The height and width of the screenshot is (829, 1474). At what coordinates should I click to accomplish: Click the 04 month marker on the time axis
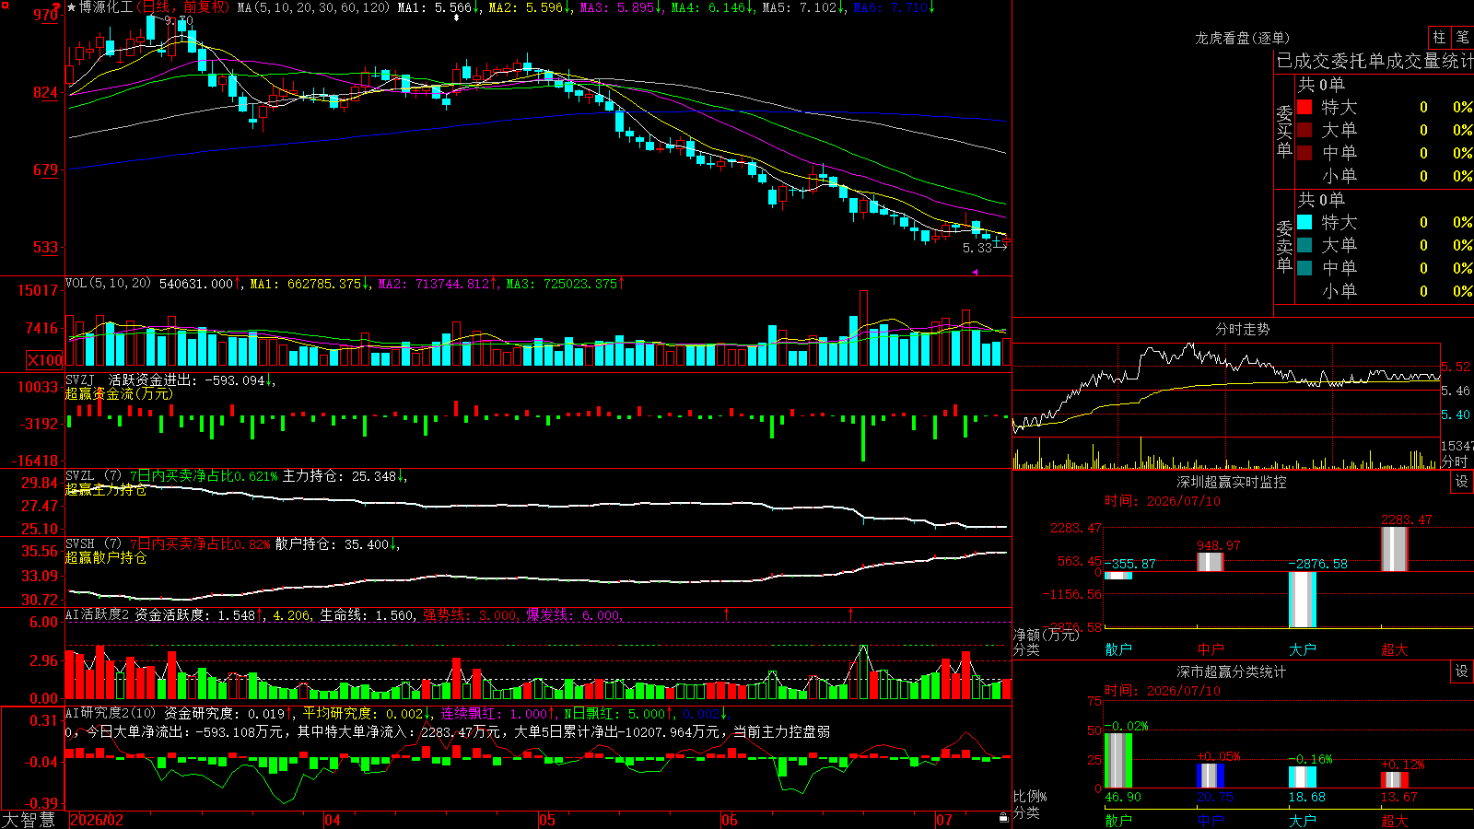click(x=333, y=820)
